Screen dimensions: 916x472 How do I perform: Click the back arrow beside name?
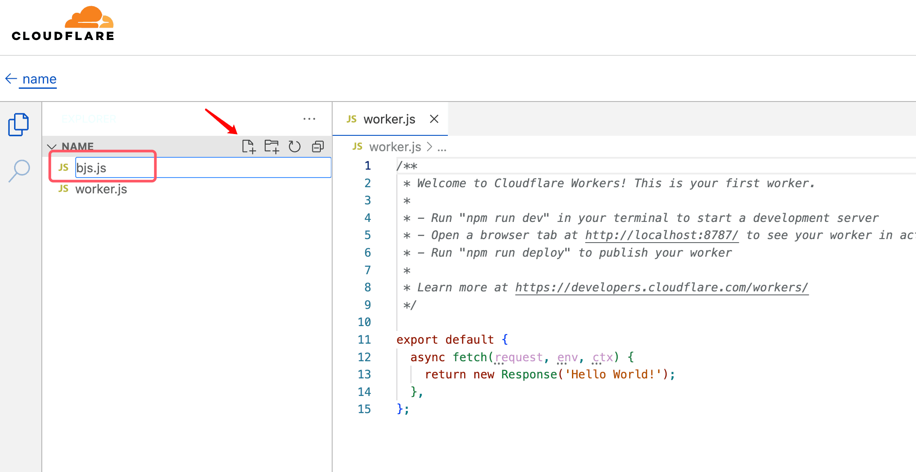pyautogui.click(x=11, y=79)
